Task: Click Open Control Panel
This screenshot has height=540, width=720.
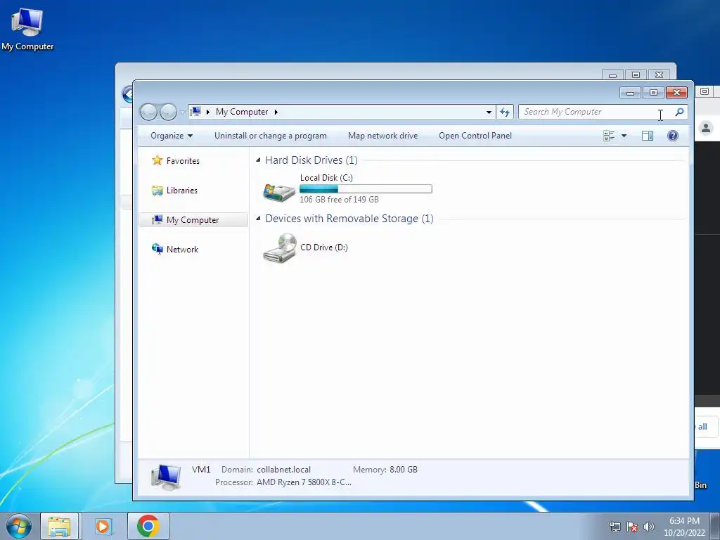Action: pyautogui.click(x=475, y=136)
